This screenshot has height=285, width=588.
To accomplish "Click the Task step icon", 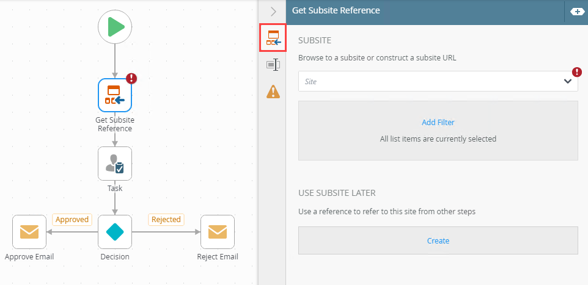I will click(115, 164).
